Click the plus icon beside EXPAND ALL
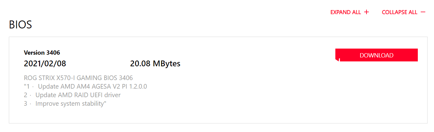Viewport: 434px width, 132px height. coord(367,12)
